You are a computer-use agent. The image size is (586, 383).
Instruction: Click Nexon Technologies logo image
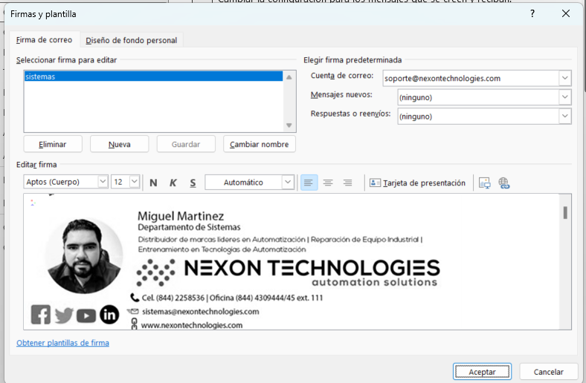[288, 273]
